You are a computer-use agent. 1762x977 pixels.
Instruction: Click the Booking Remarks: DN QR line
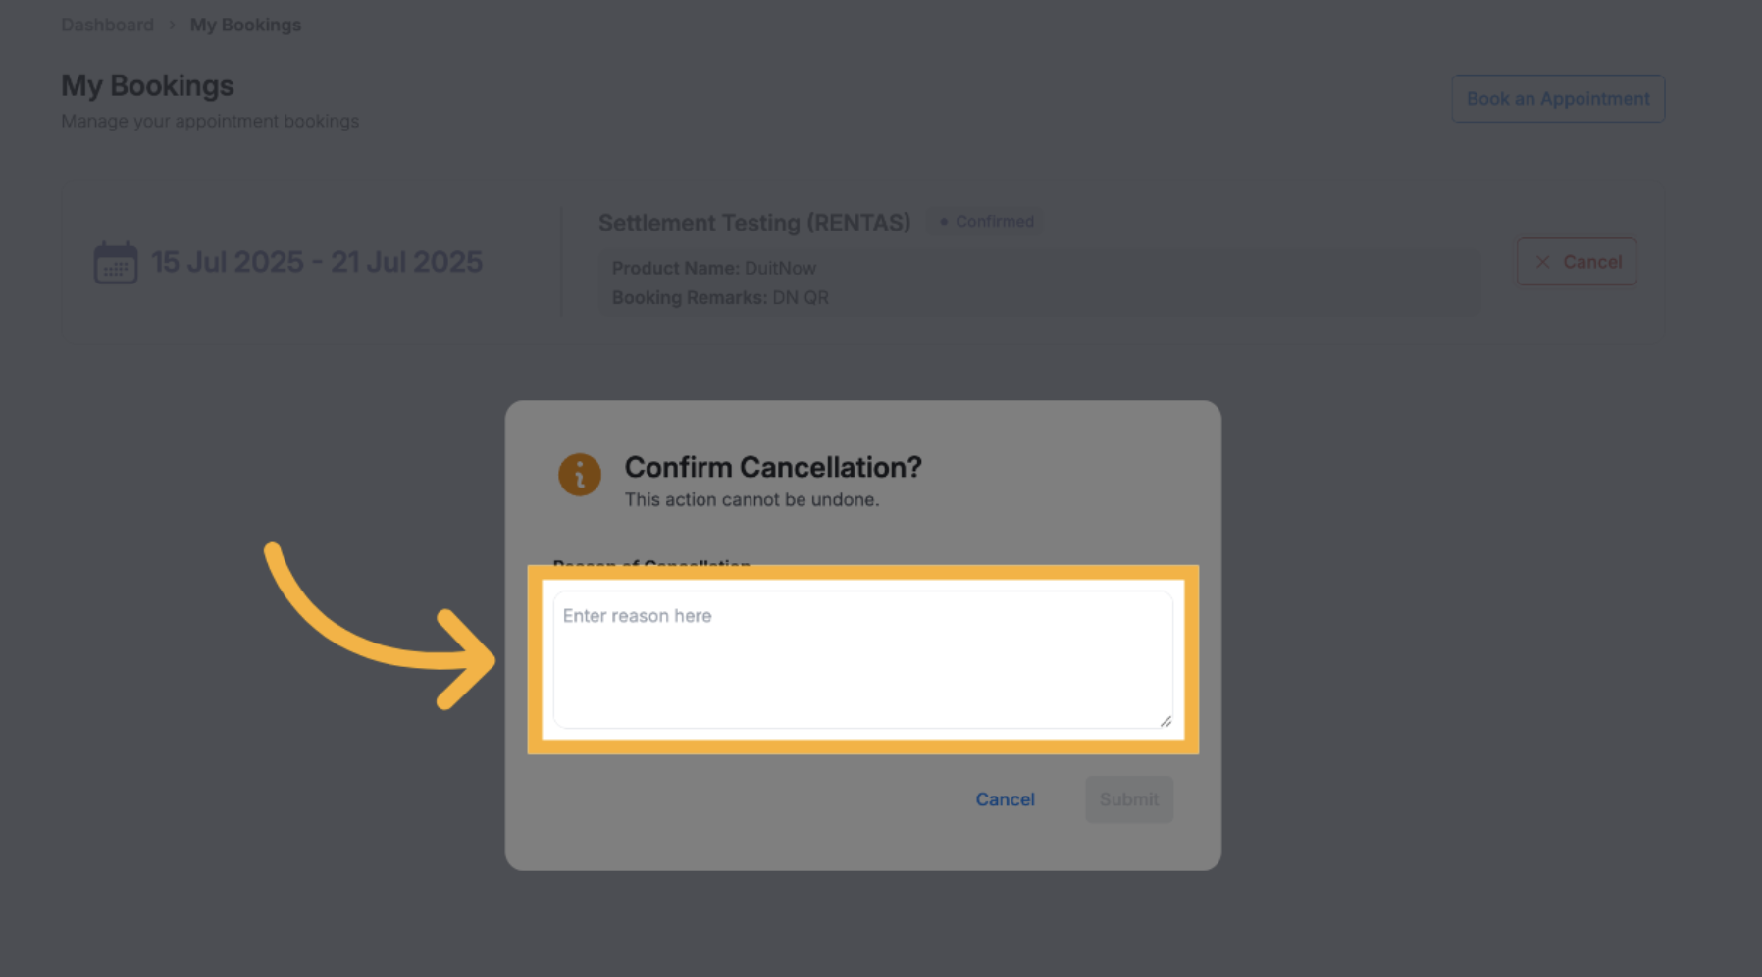coord(720,297)
